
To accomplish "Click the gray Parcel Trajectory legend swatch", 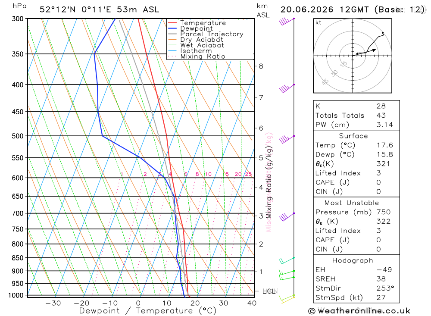I will point(172,34).
